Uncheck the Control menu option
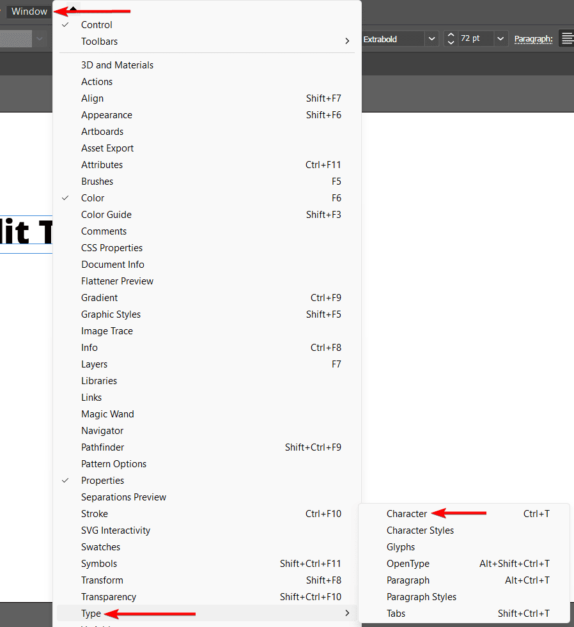The width and height of the screenshot is (574, 627). (97, 25)
